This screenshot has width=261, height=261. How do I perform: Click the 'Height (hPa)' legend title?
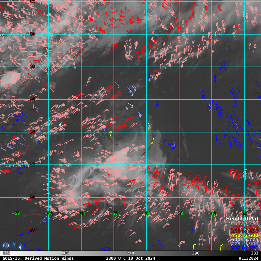[242, 219]
